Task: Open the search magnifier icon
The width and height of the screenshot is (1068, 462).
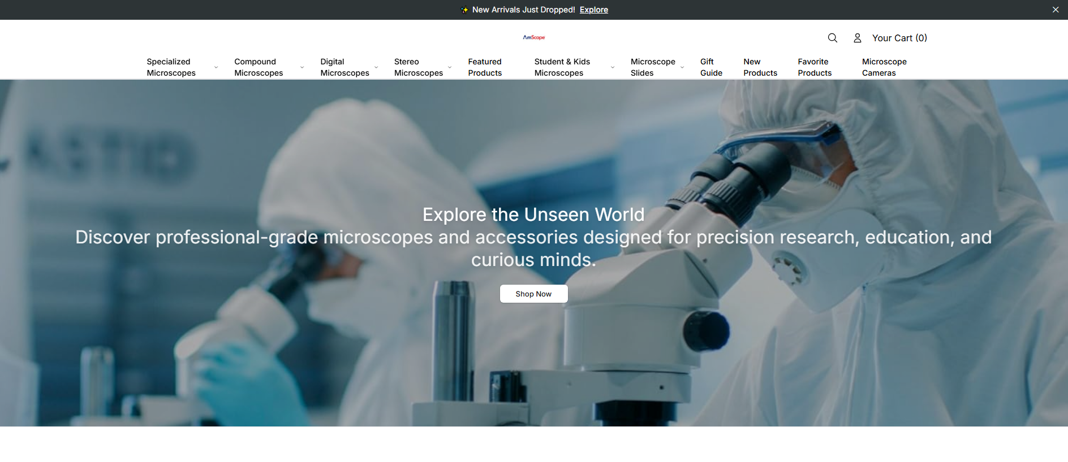Action: 832,38
